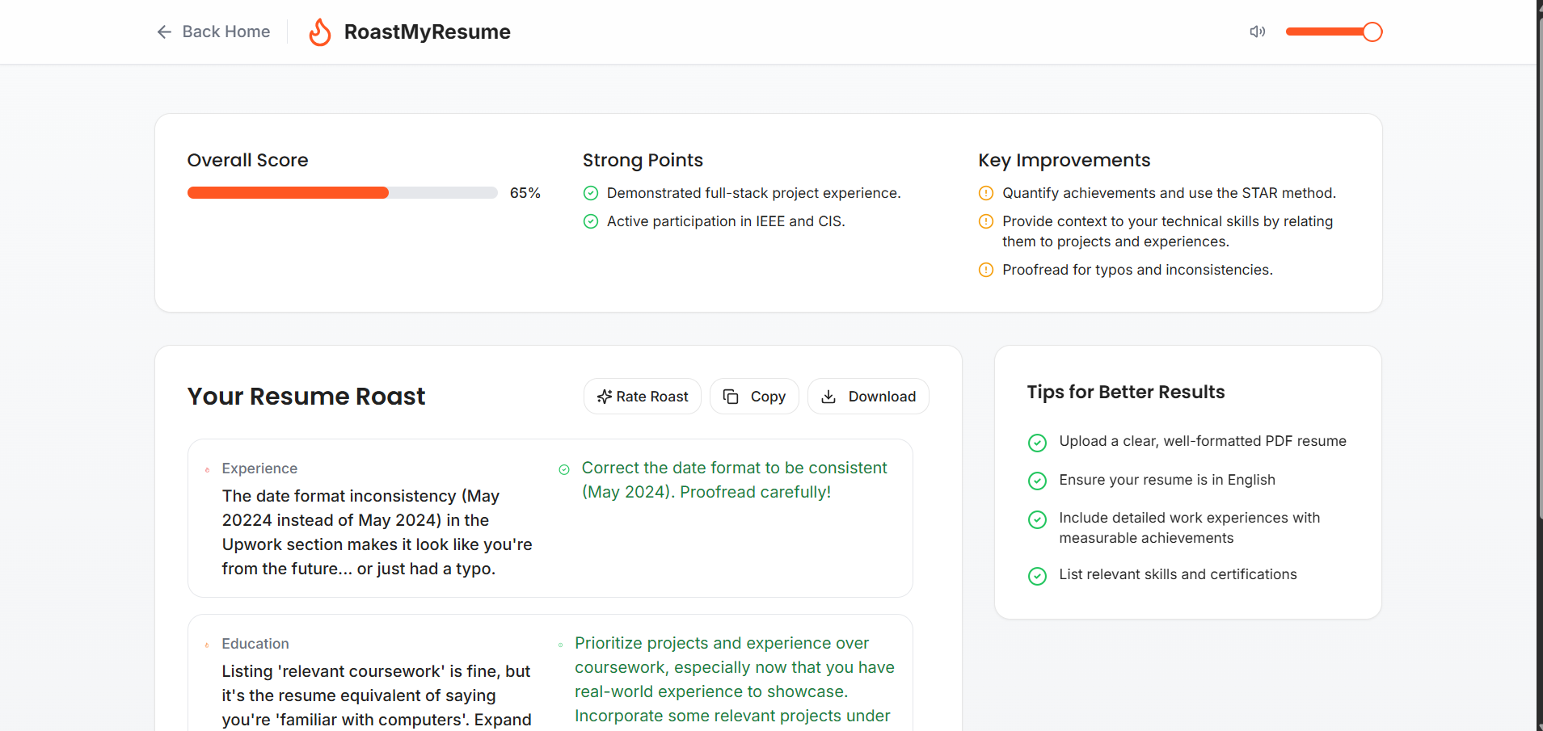Screen dimensions: 1543x731
Task: Adjust the orange volume slider handle
Action: pos(1372,32)
